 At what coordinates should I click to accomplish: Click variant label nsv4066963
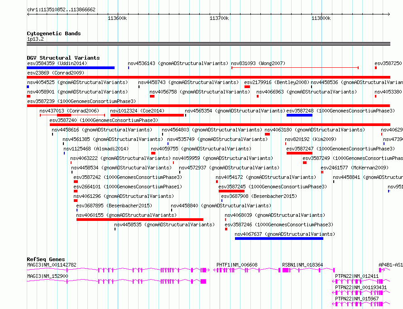coord(307,92)
